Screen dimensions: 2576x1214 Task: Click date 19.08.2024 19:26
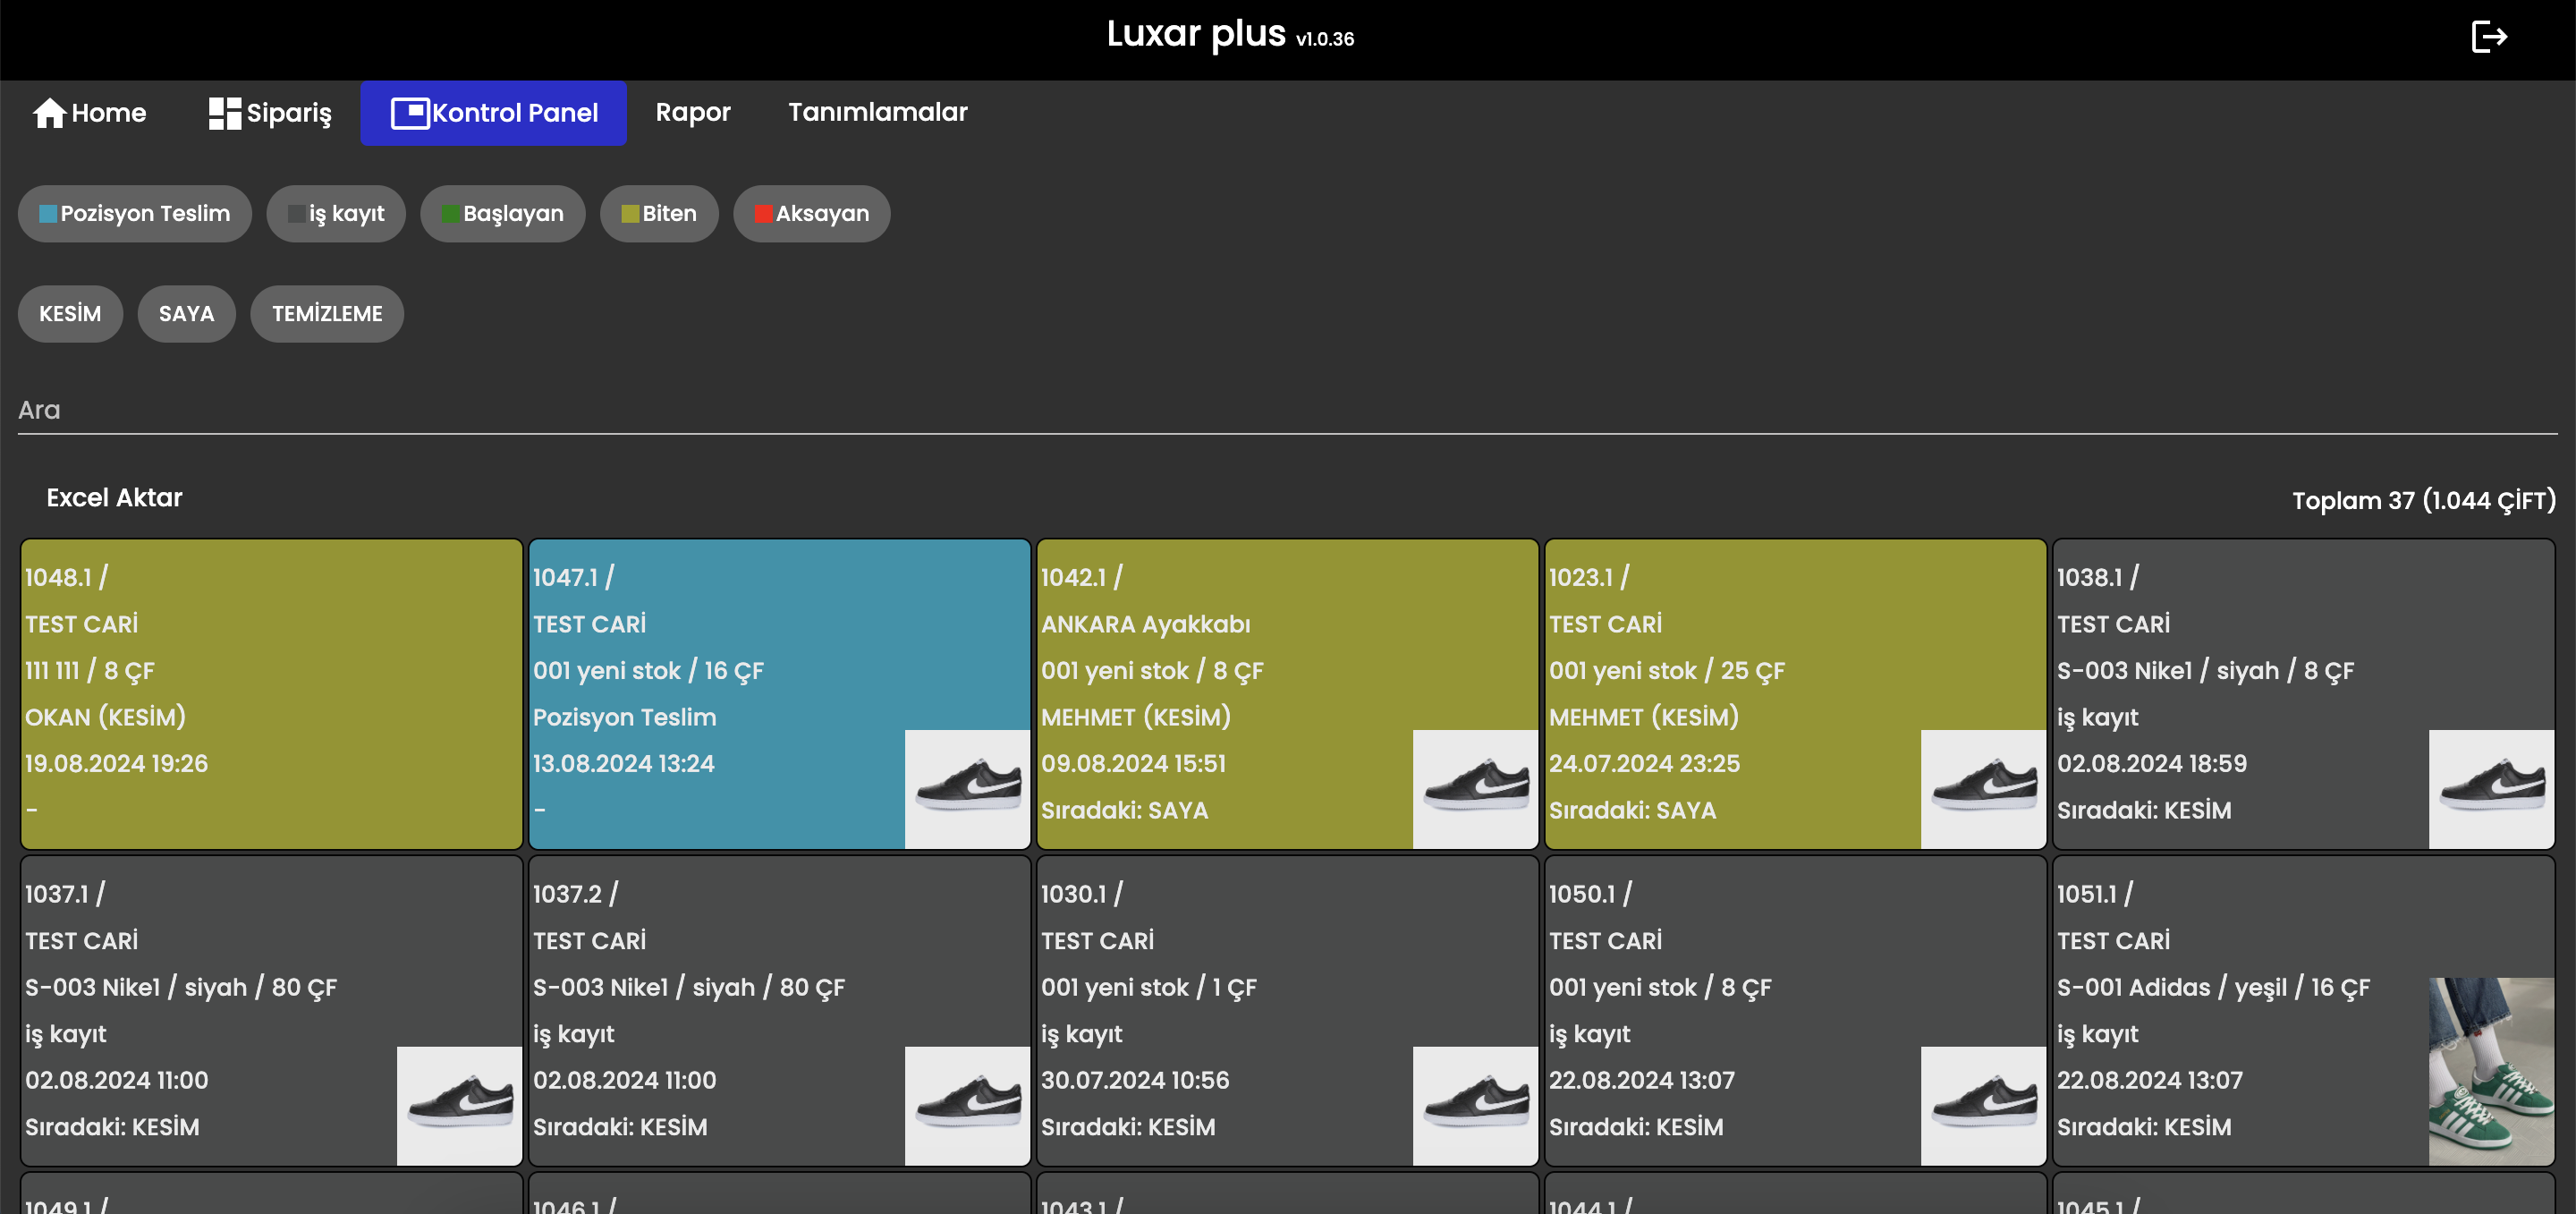(x=117, y=764)
